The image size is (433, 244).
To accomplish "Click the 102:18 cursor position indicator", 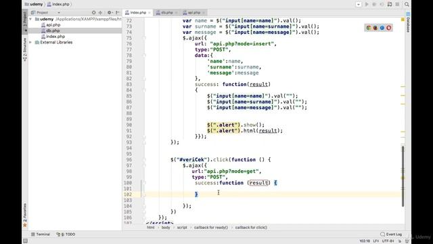I will pos(365,241).
